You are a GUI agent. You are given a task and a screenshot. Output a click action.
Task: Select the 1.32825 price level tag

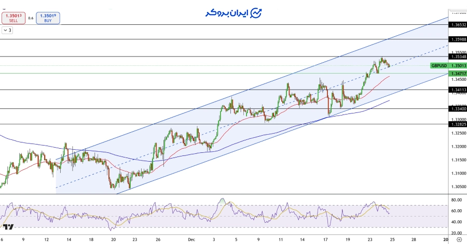pyautogui.click(x=458, y=124)
